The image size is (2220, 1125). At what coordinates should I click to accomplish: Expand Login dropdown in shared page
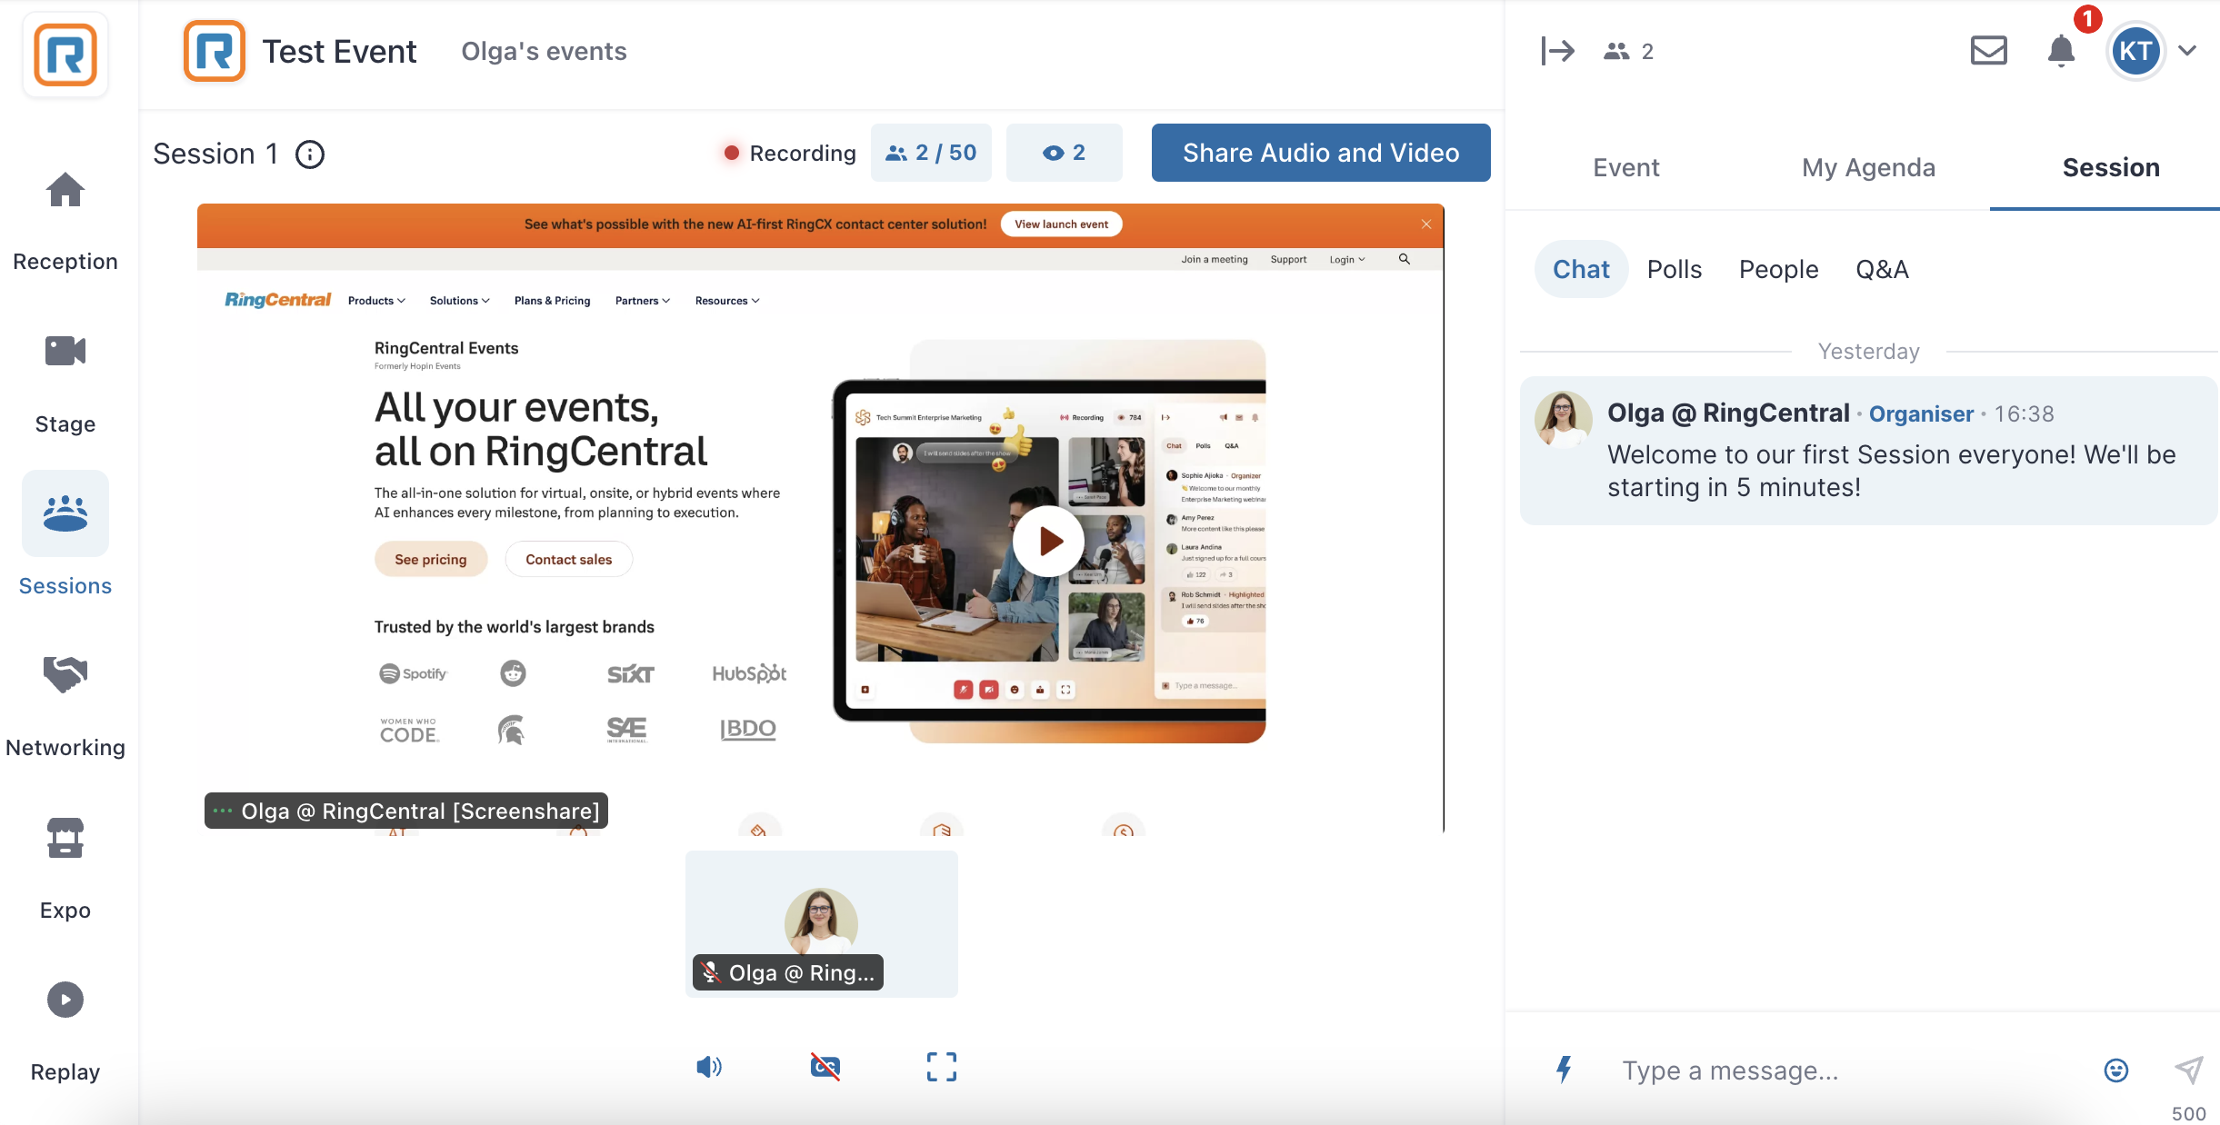(x=1346, y=260)
